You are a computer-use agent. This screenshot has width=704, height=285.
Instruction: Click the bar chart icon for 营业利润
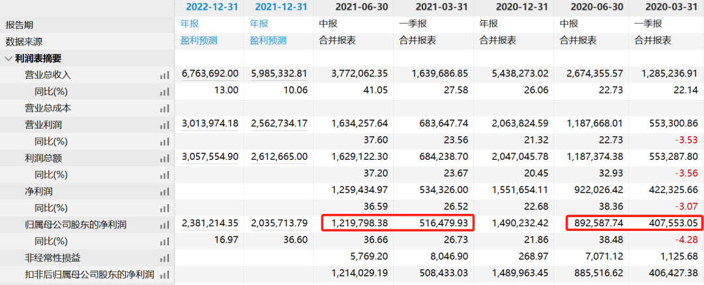(164, 125)
